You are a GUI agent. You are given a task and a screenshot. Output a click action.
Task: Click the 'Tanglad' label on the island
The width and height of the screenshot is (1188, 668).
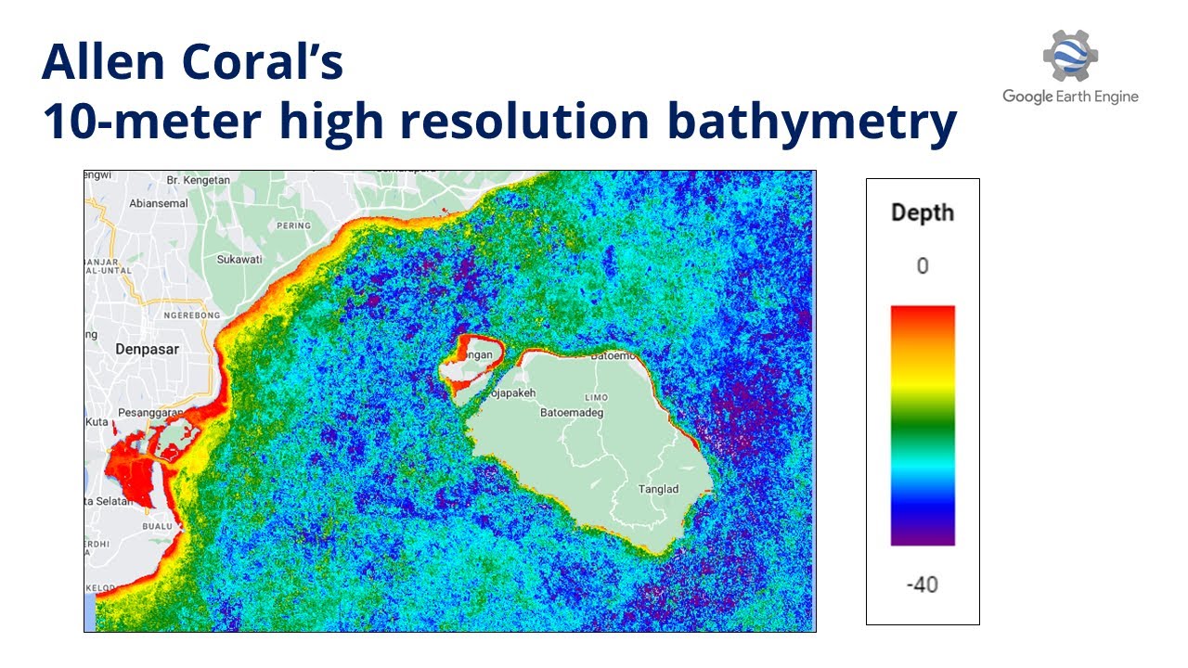pyautogui.click(x=659, y=489)
